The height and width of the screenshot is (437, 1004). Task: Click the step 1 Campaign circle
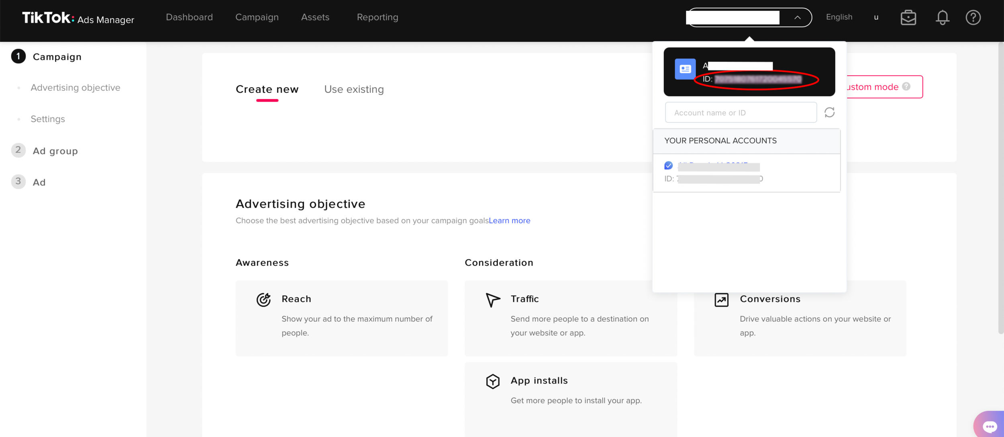tap(18, 57)
